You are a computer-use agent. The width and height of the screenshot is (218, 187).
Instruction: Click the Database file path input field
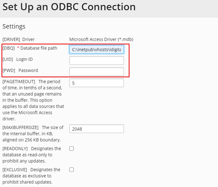pos(96,50)
